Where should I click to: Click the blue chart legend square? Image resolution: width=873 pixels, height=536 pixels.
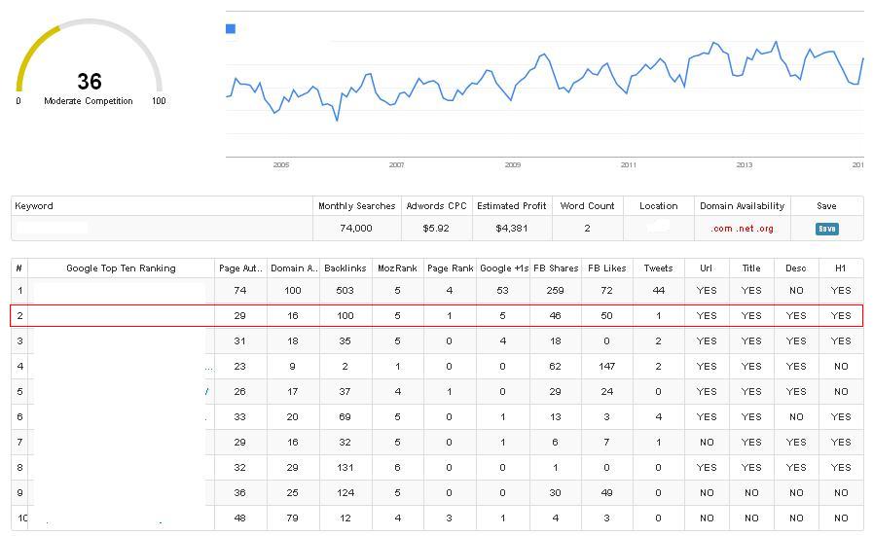click(x=231, y=29)
